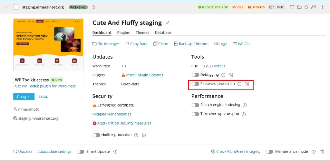The height and width of the screenshot is (161, 330).
Task: Open the three-dot kebab menu
Action: pos(322,7)
